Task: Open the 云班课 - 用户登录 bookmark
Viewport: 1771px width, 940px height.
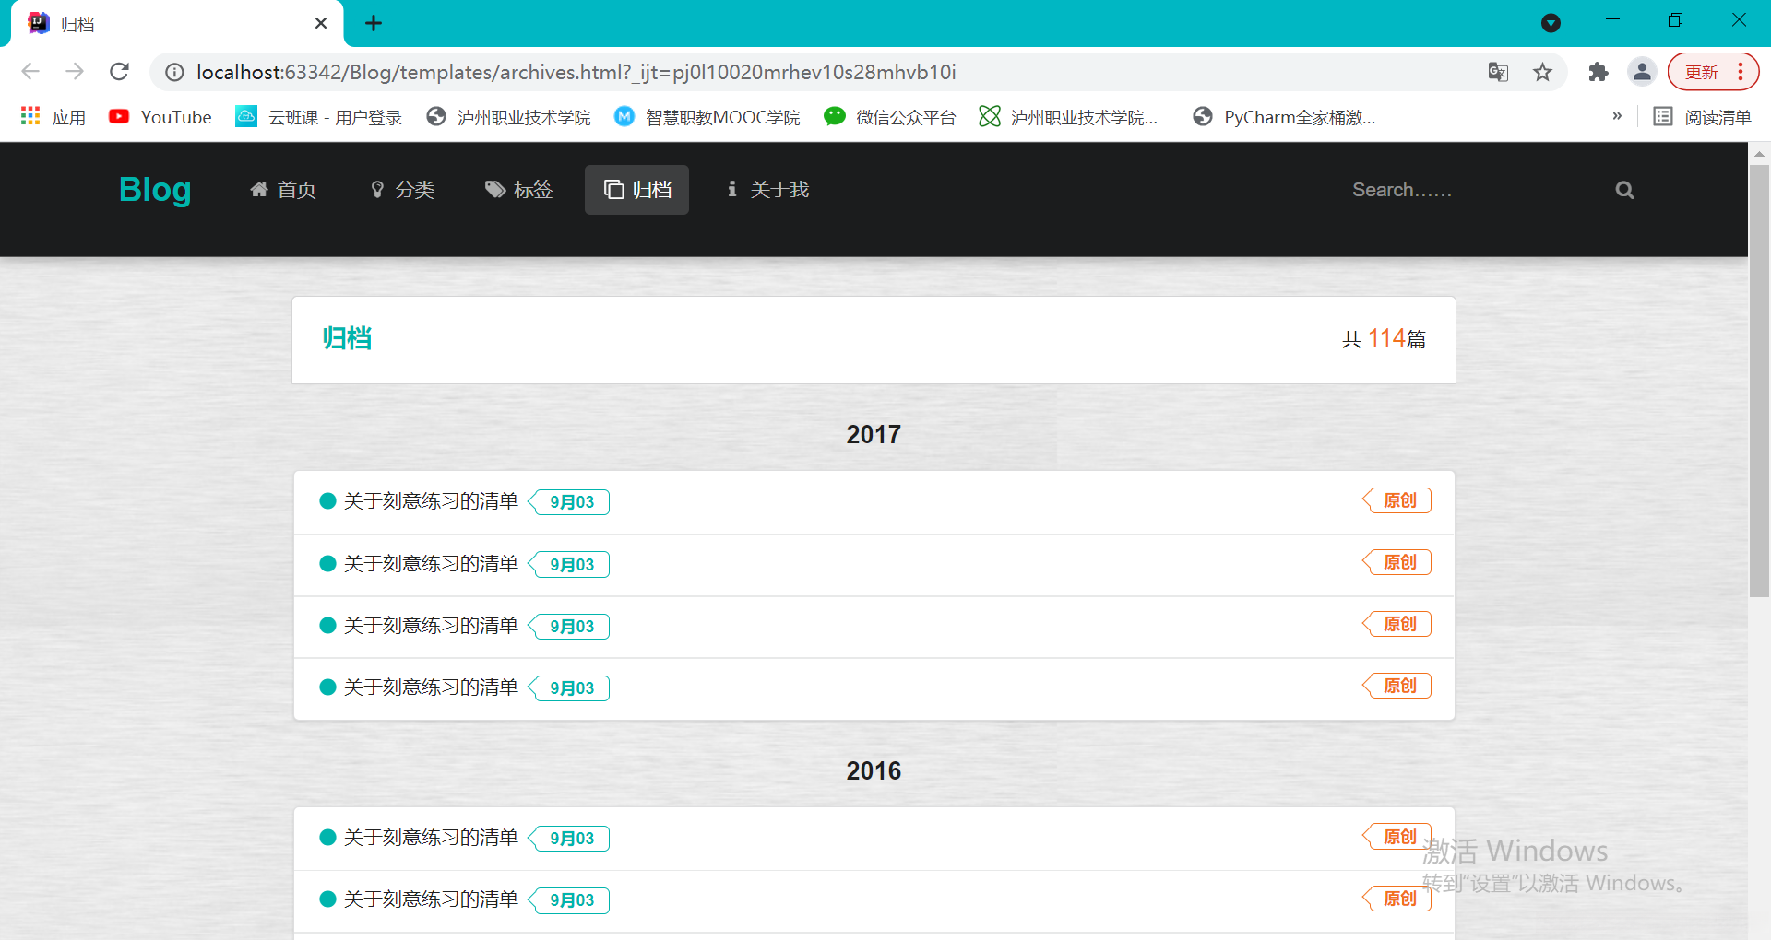Action: click(x=319, y=117)
